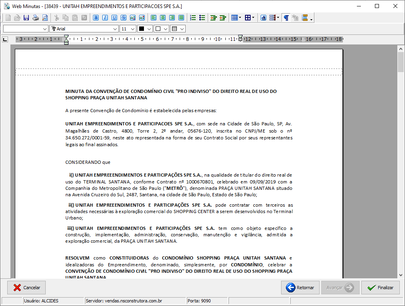Screen dimensions: 405x306
Task: Click the Usuário: ALCIDES status field
Action: tap(53, 301)
